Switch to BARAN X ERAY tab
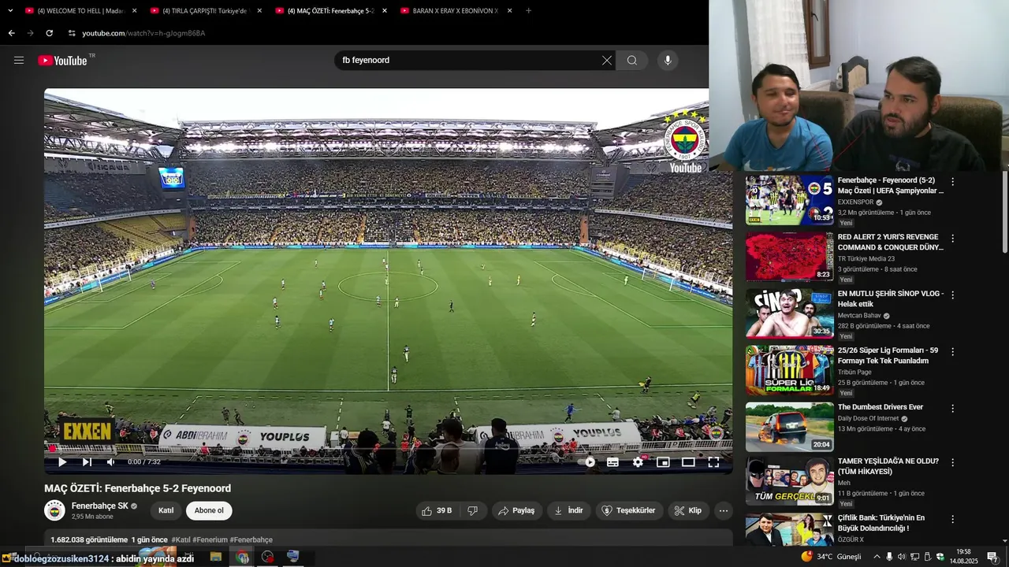The width and height of the screenshot is (1009, 567). (455, 11)
